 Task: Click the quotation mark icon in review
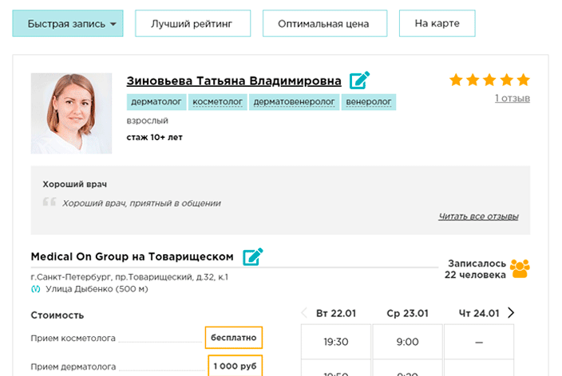49,202
